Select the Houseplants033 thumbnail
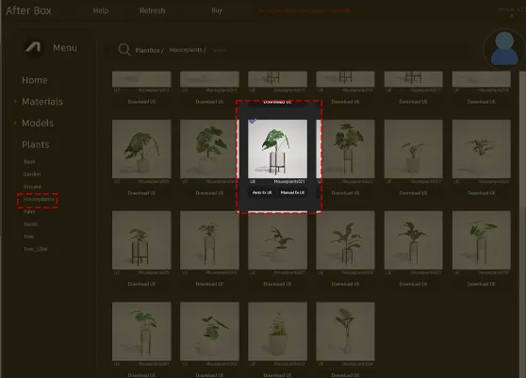The image size is (526, 378). [277, 332]
